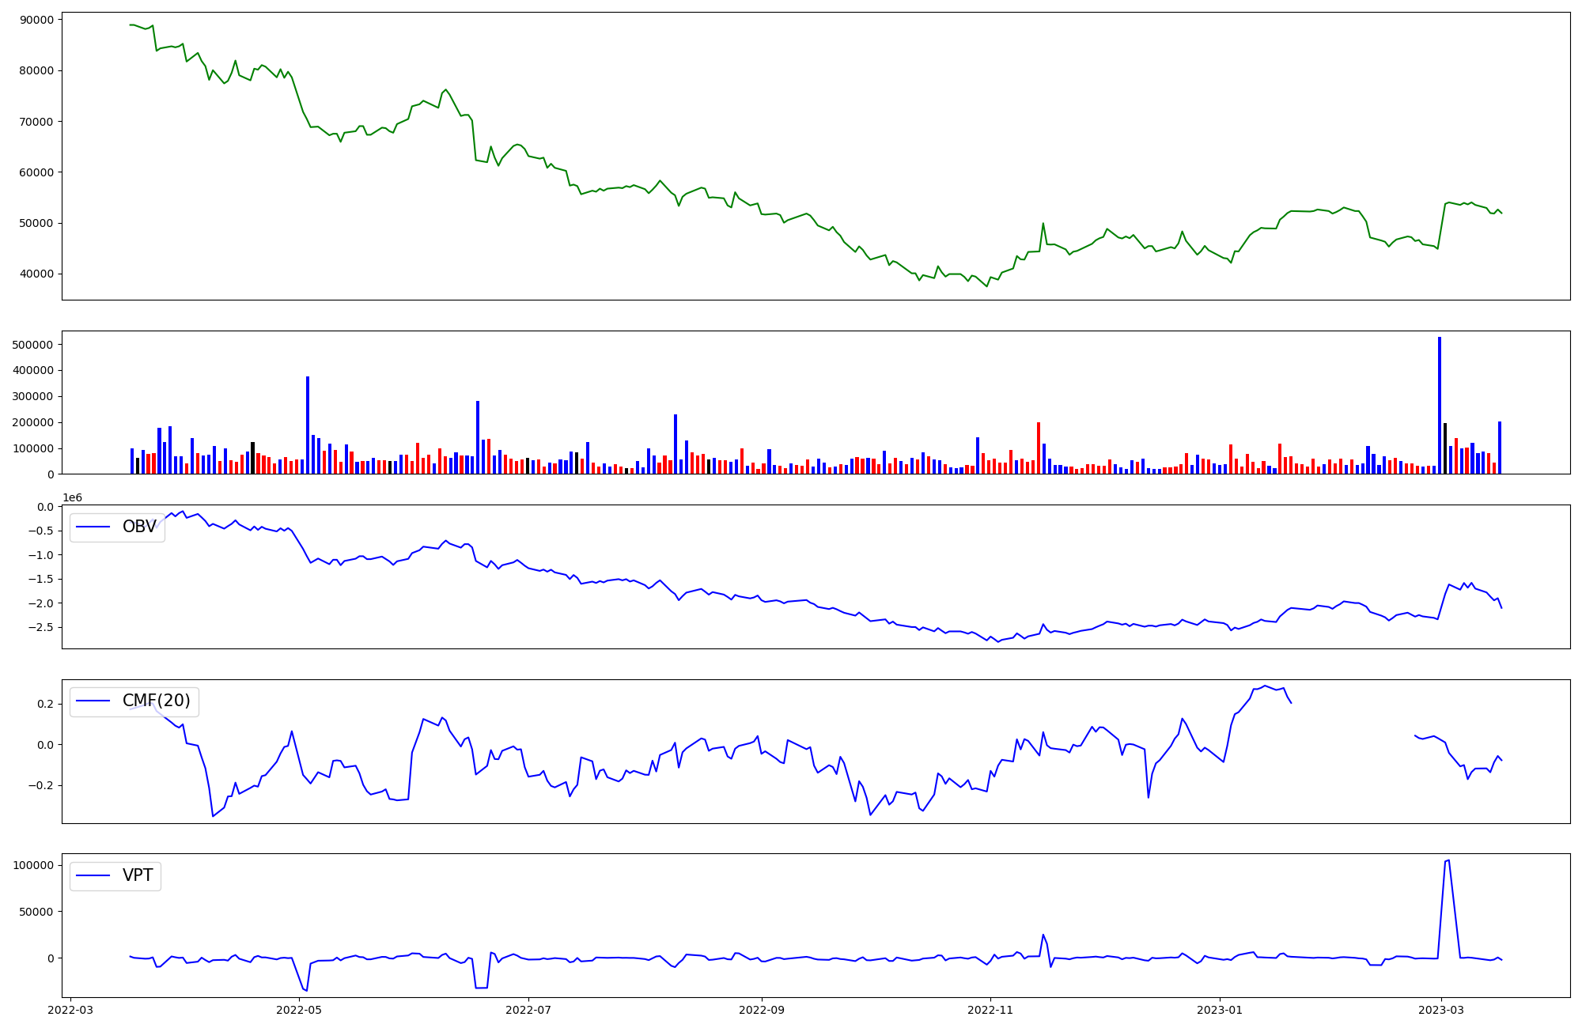This screenshot has width=1582, height=1028.
Task: Click the 2022-03 x-axis date label
Action: 70,1010
